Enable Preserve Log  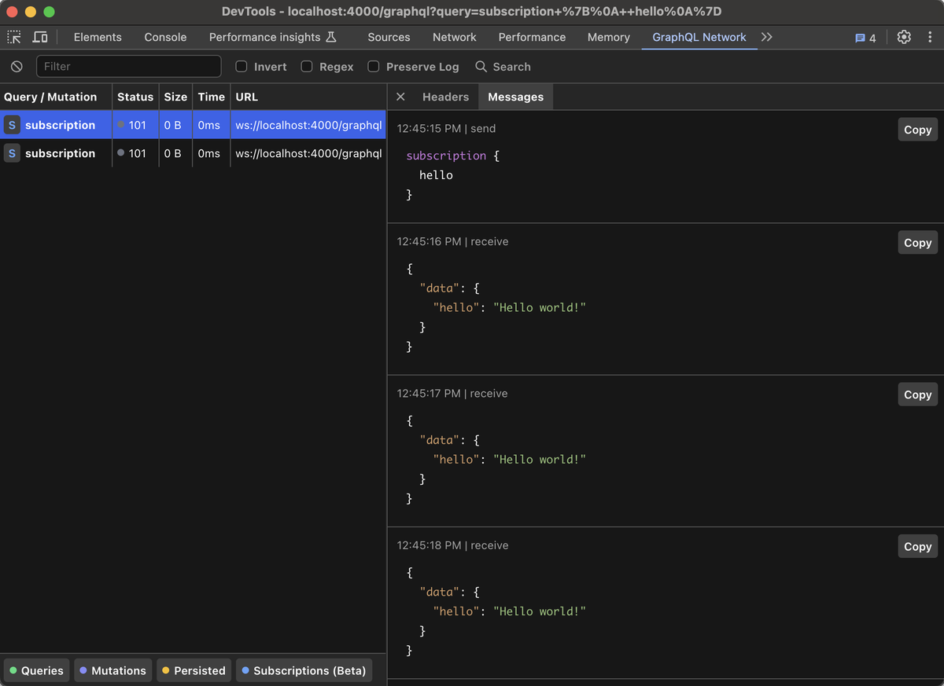[x=373, y=67]
